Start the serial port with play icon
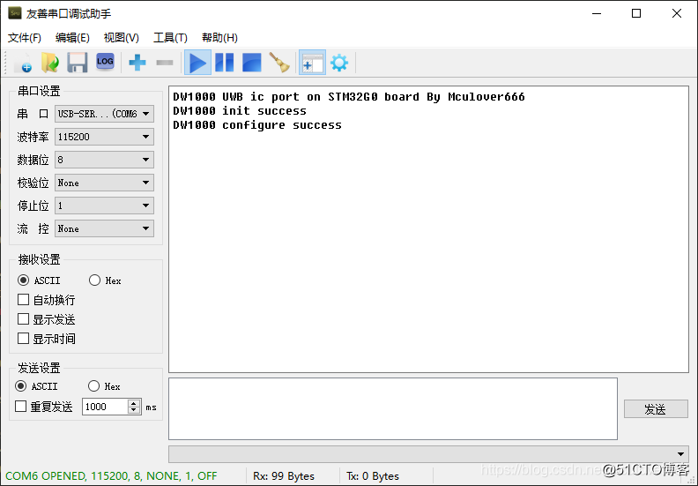 (x=197, y=63)
